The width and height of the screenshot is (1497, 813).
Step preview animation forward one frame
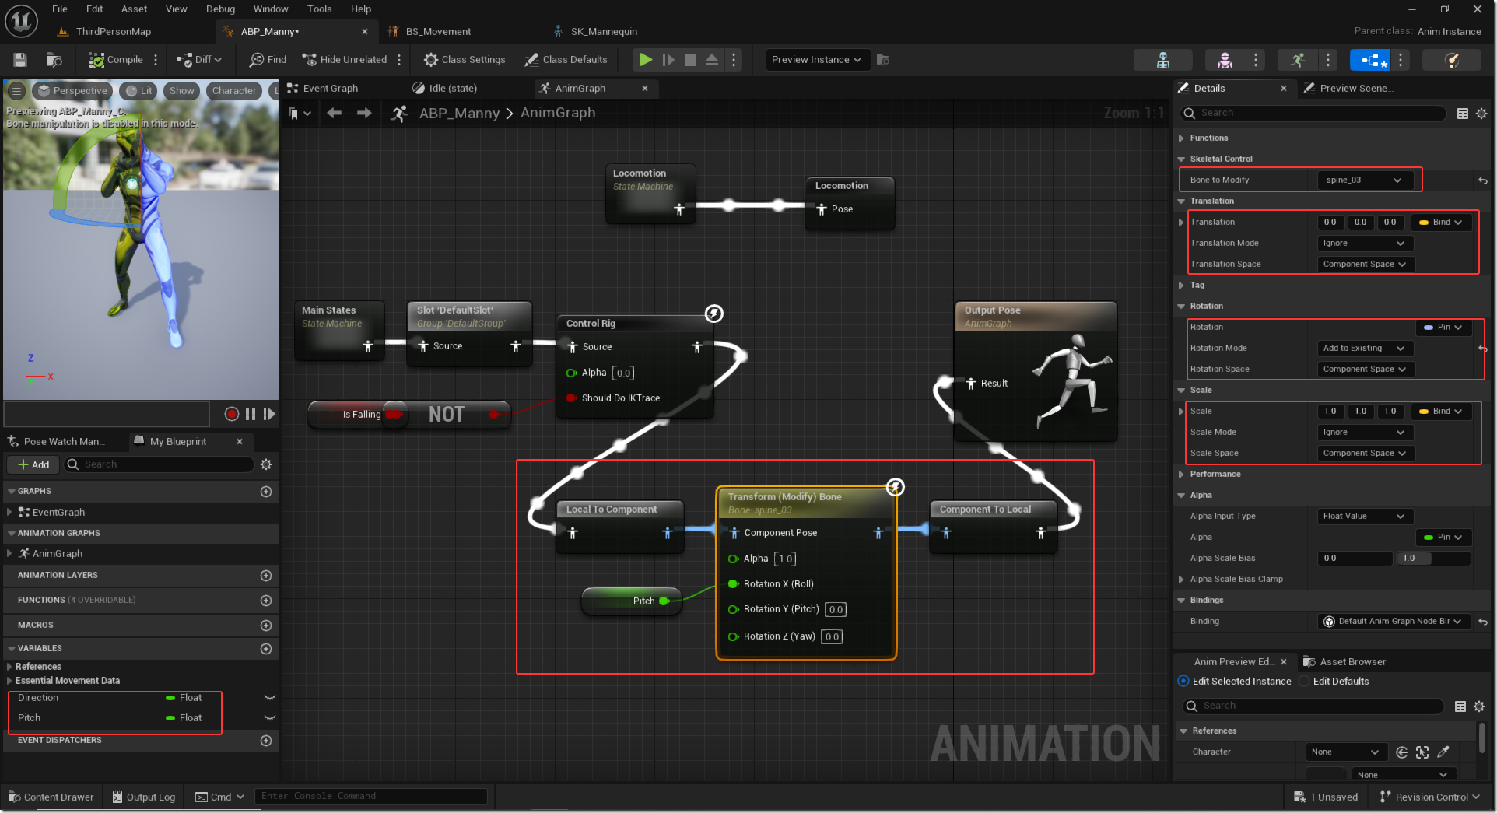[x=269, y=414]
